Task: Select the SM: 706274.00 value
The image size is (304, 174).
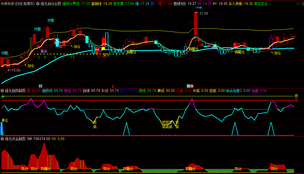Action: click(x=38, y=139)
